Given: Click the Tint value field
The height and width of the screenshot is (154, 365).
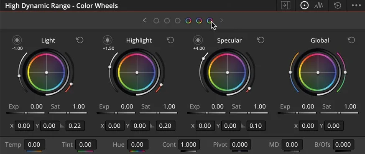Looking at the screenshot, I should coord(86,145).
